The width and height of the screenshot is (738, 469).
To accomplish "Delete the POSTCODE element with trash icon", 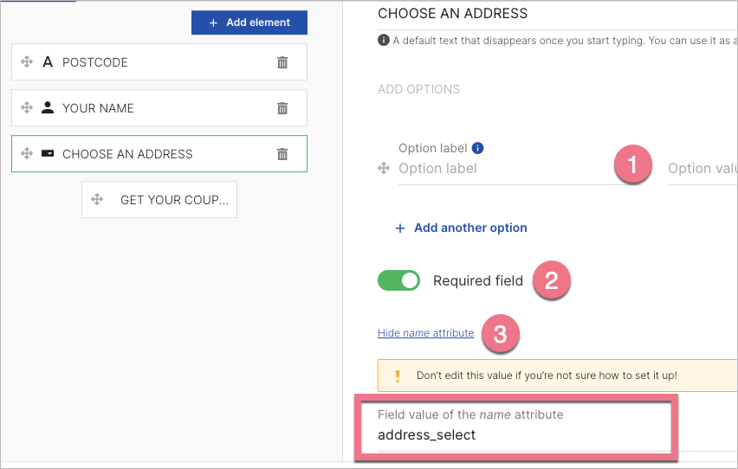I will 282,62.
